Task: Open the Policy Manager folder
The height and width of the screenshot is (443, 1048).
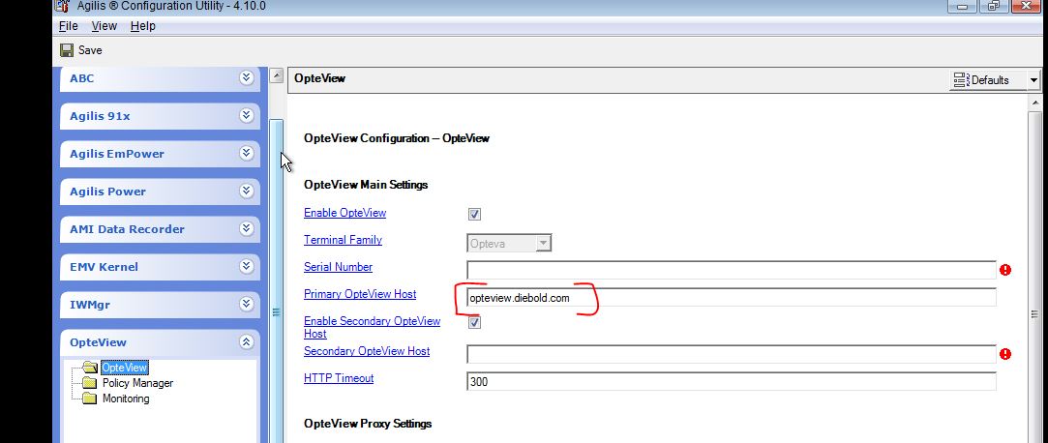Action: click(137, 383)
